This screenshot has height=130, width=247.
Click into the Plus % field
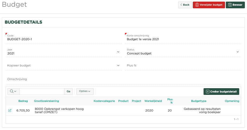coord(183,65)
